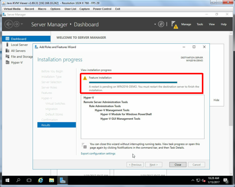
Task: Open the Macro menu
Action: point(42,9)
